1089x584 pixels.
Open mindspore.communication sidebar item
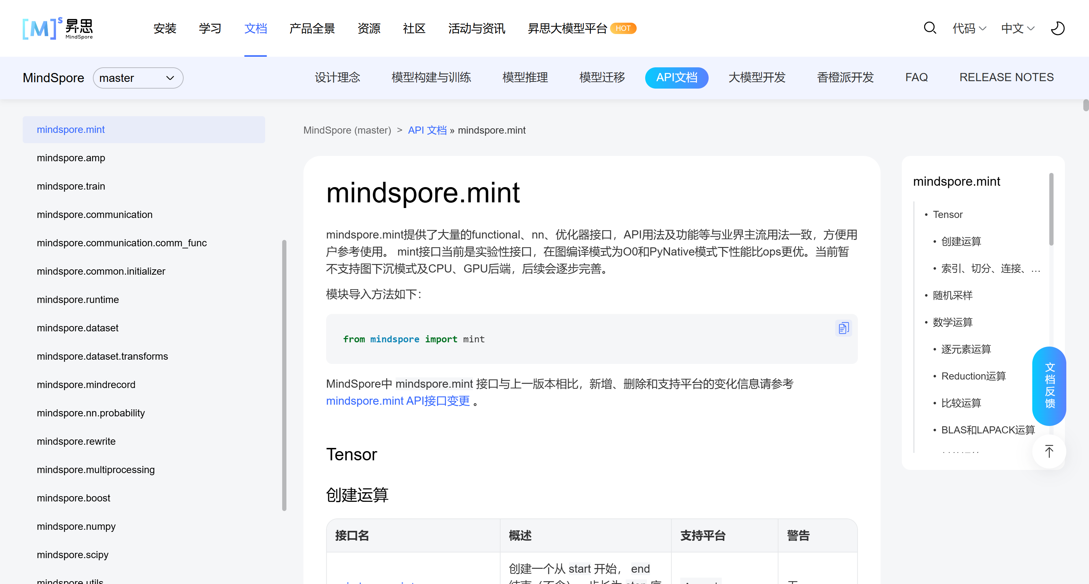tap(95, 215)
